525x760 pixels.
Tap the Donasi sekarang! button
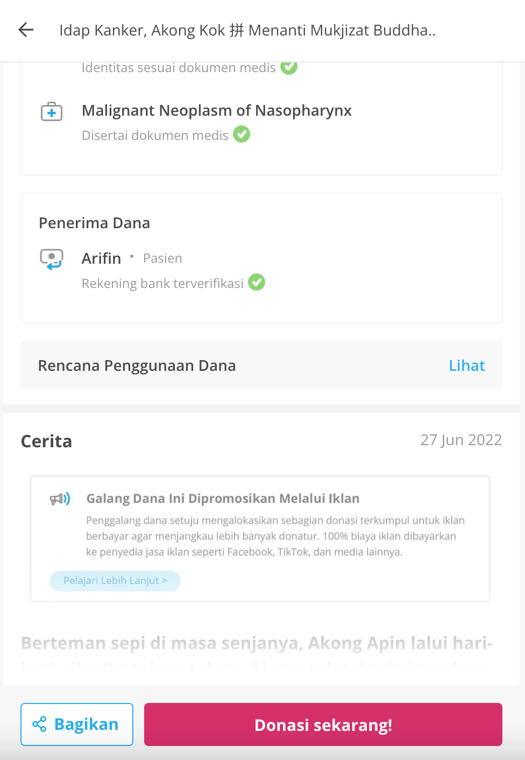(x=323, y=724)
